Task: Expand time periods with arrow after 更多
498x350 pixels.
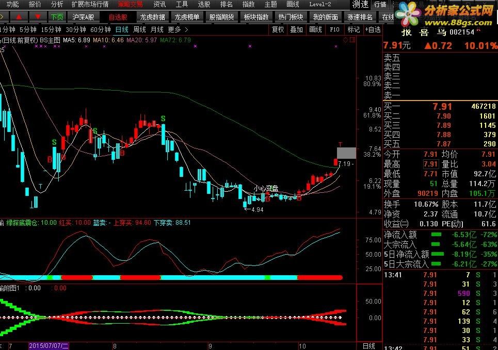Action: [186, 29]
